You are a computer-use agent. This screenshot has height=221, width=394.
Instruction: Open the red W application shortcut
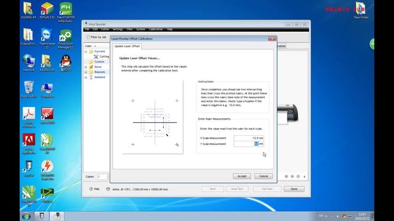tap(47, 116)
